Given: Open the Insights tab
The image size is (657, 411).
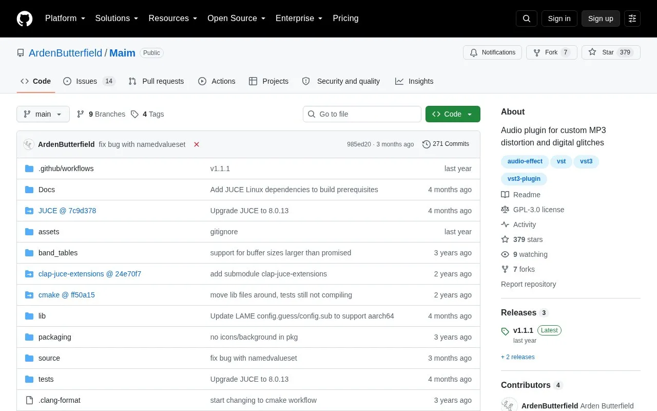Looking at the screenshot, I should point(414,81).
